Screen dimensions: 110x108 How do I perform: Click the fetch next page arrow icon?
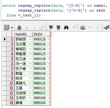(x=51, y=28)
